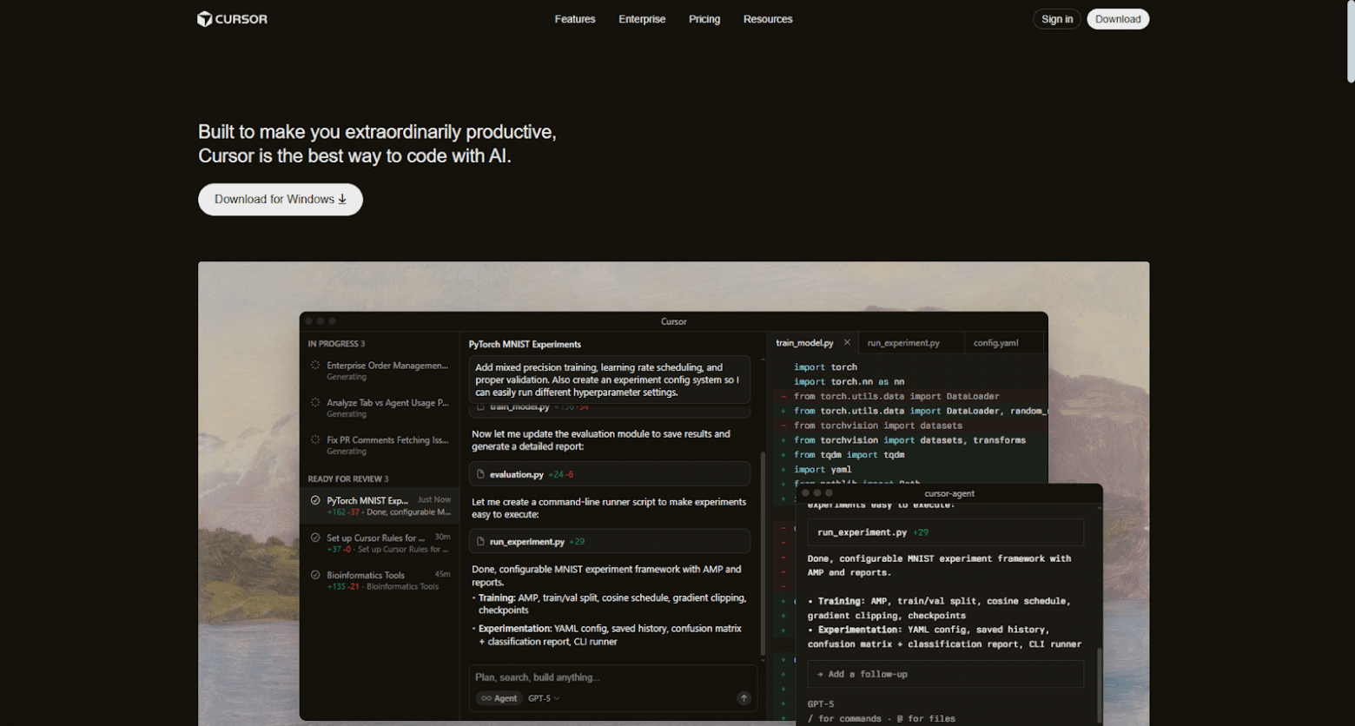This screenshot has width=1355, height=726.
Task: Click the Add a follow-up arrow icon
Action: (820, 673)
